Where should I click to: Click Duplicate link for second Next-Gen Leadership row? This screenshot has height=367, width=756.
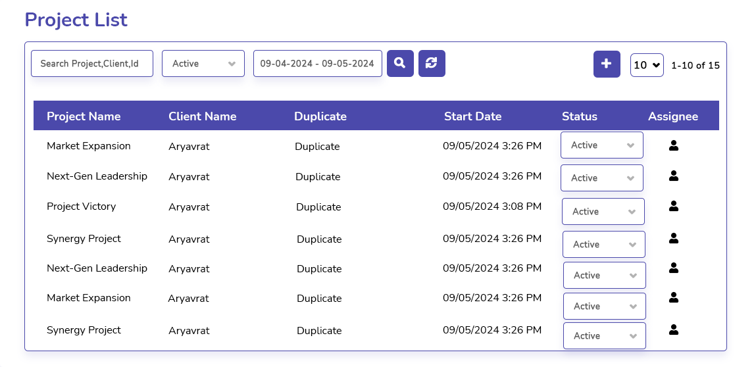point(319,268)
